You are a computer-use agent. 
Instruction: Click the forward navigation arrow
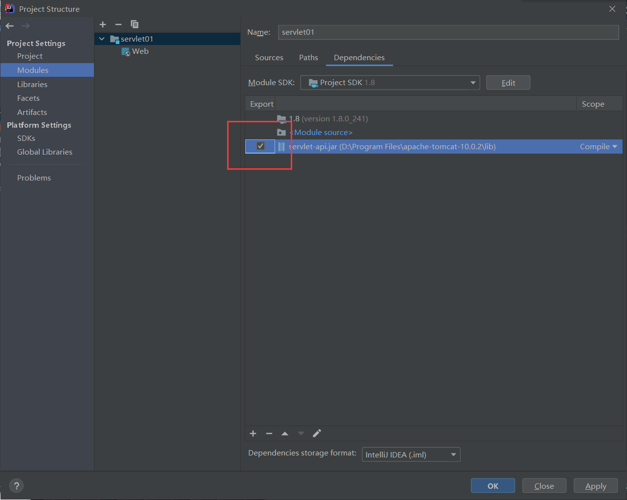pyautogui.click(x=25, y=26)
